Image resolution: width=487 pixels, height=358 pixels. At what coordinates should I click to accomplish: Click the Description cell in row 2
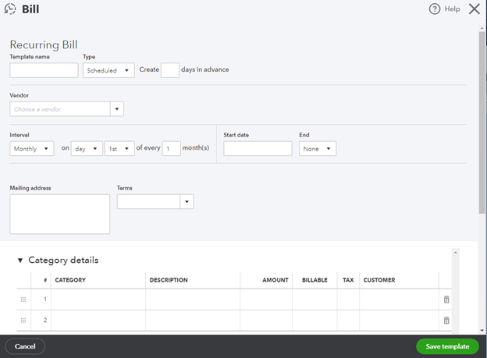[193, 320]
